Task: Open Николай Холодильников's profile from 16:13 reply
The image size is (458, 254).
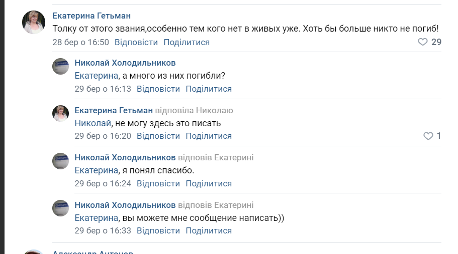Action: pos(125,63)
